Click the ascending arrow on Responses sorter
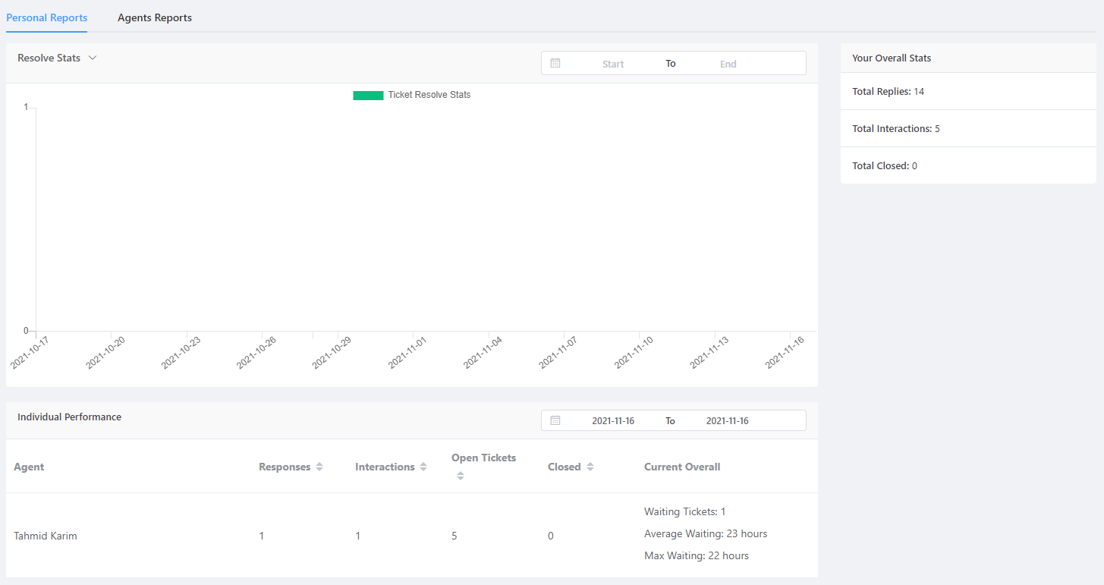Screen dimensions: 1104x585 coord(319,463)
